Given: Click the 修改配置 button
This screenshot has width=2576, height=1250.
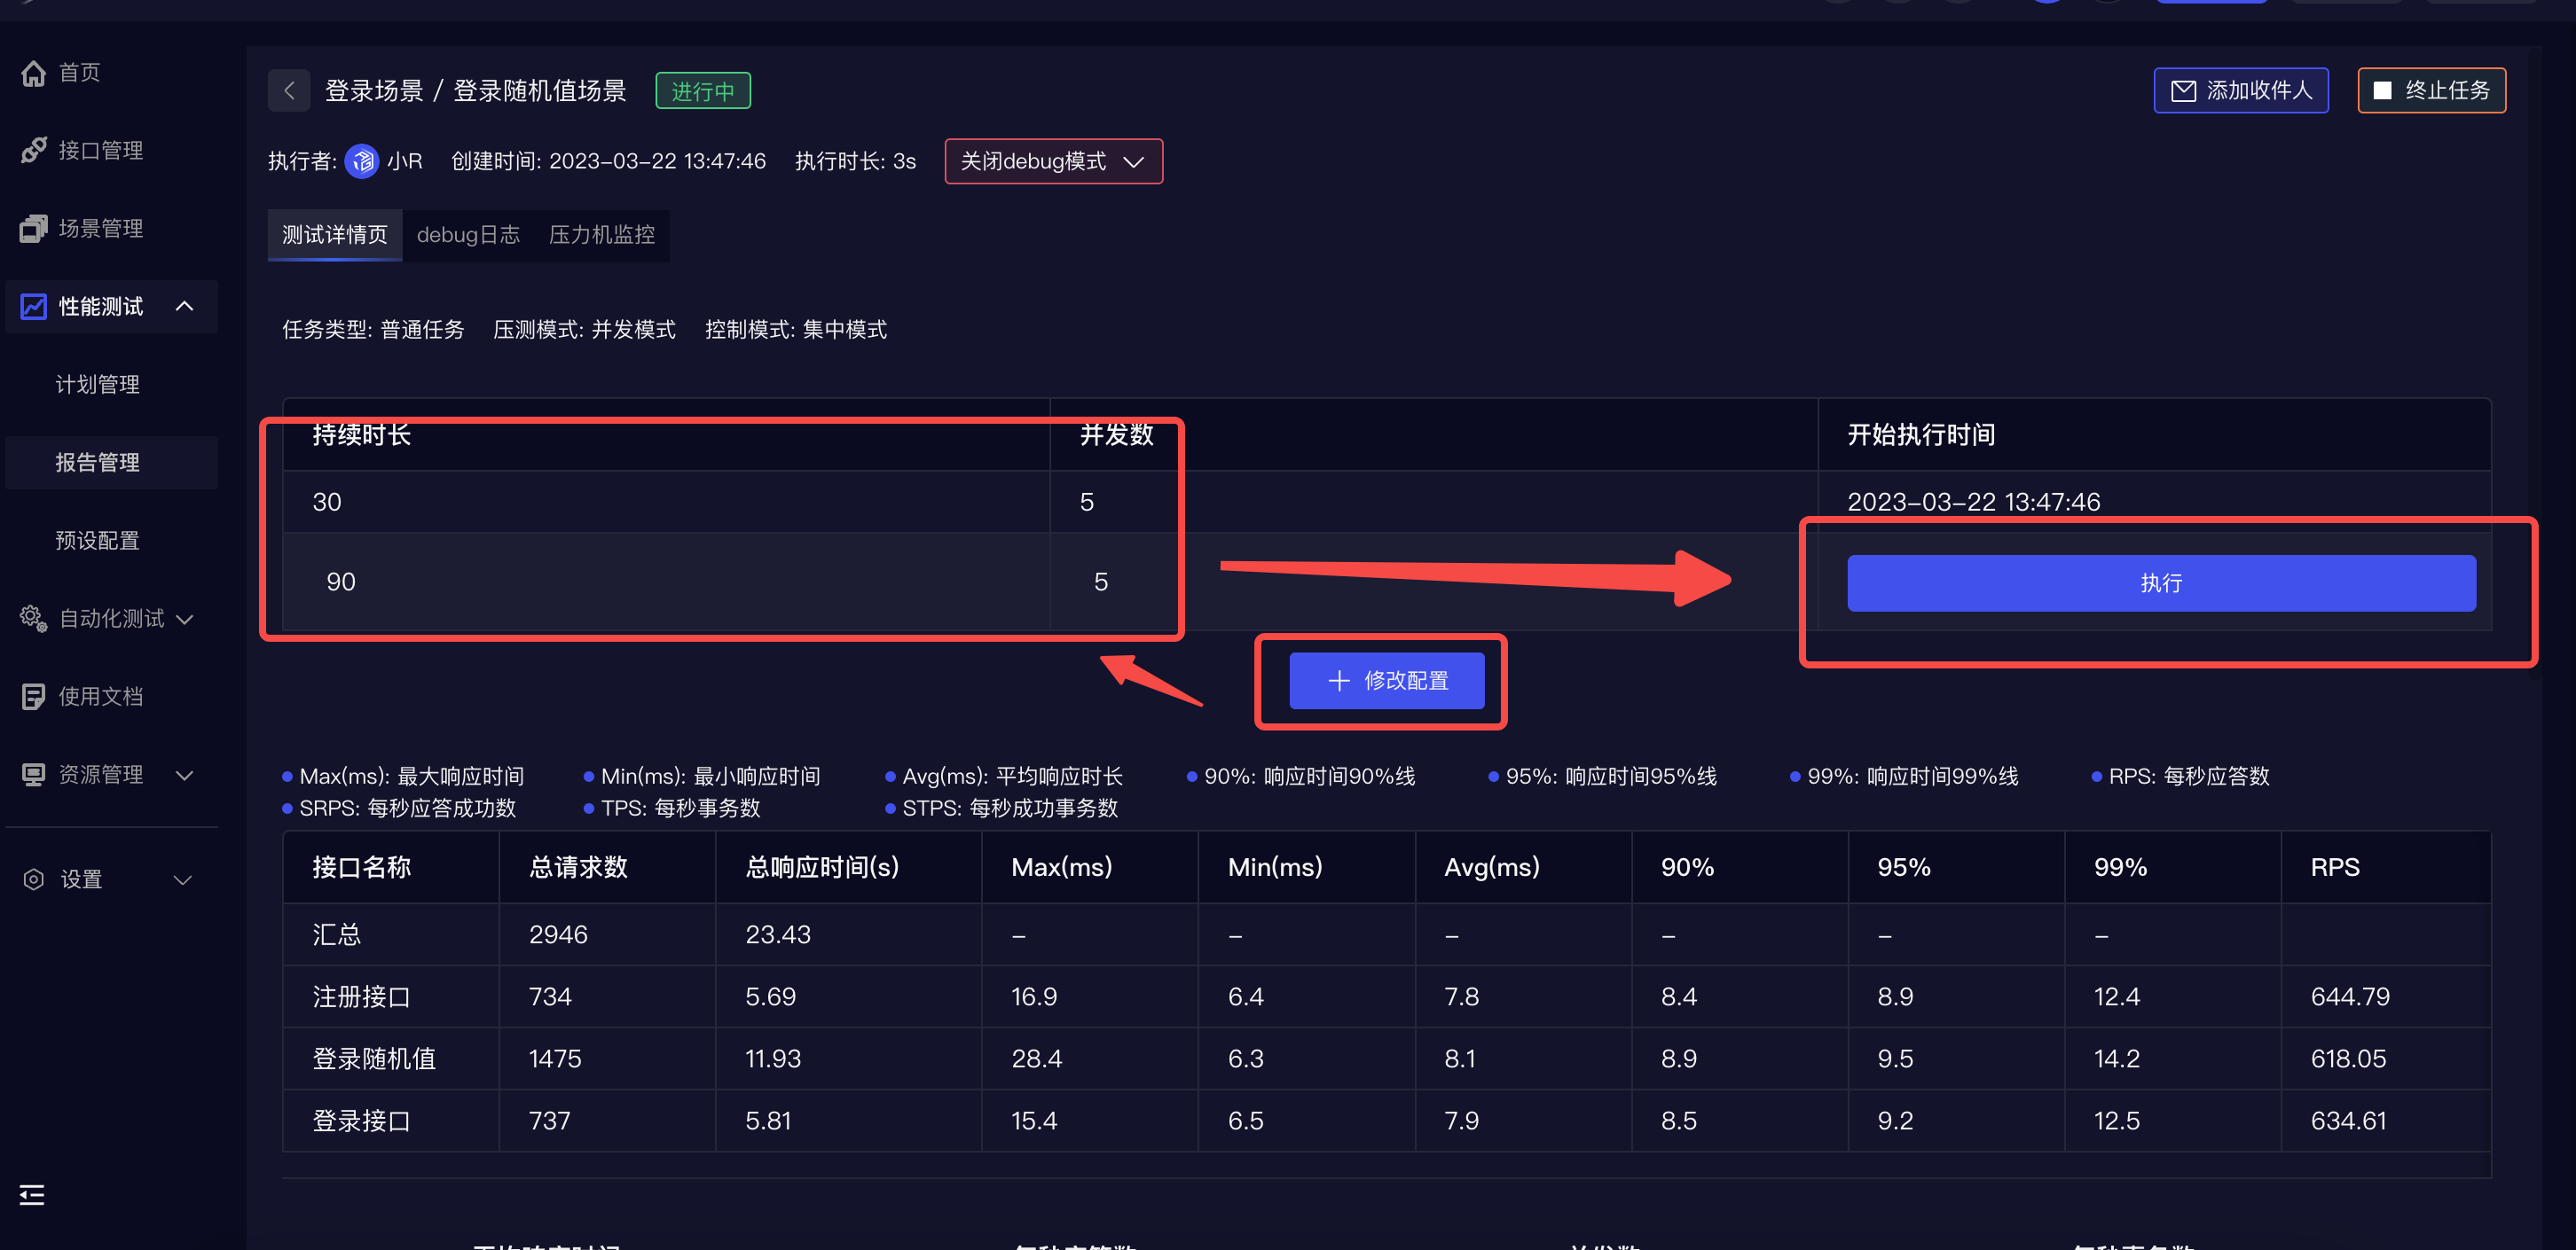Looking at the screenshot, I should tap(1386, 681).
